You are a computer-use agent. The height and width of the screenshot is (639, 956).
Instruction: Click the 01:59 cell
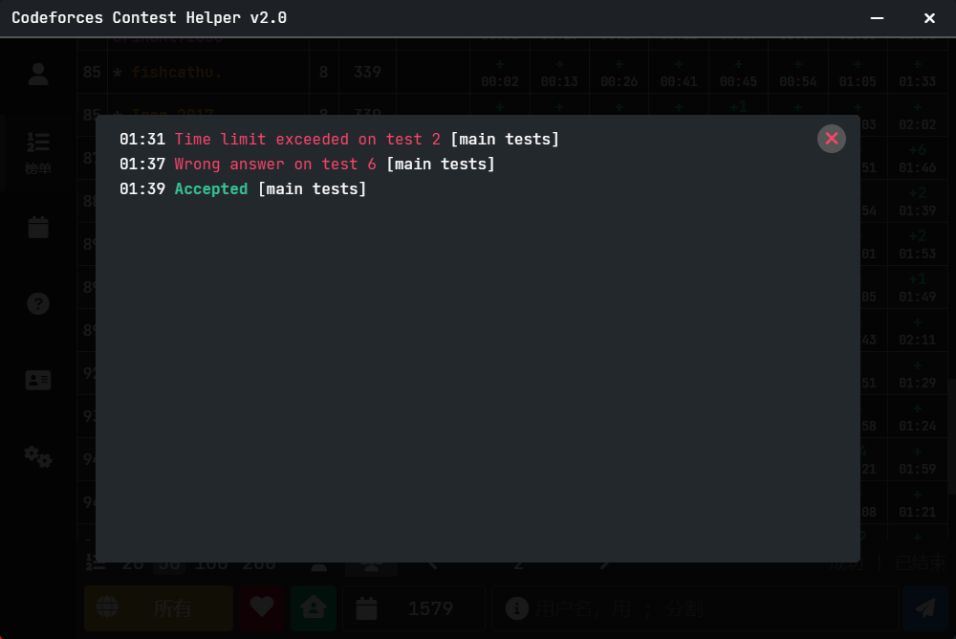918,460
